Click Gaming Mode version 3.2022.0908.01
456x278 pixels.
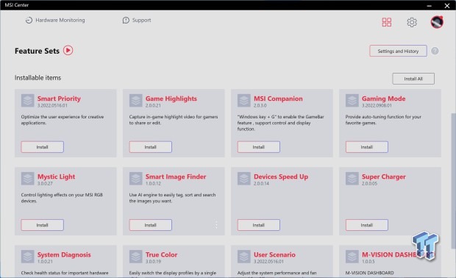click(x=377, y=105)
